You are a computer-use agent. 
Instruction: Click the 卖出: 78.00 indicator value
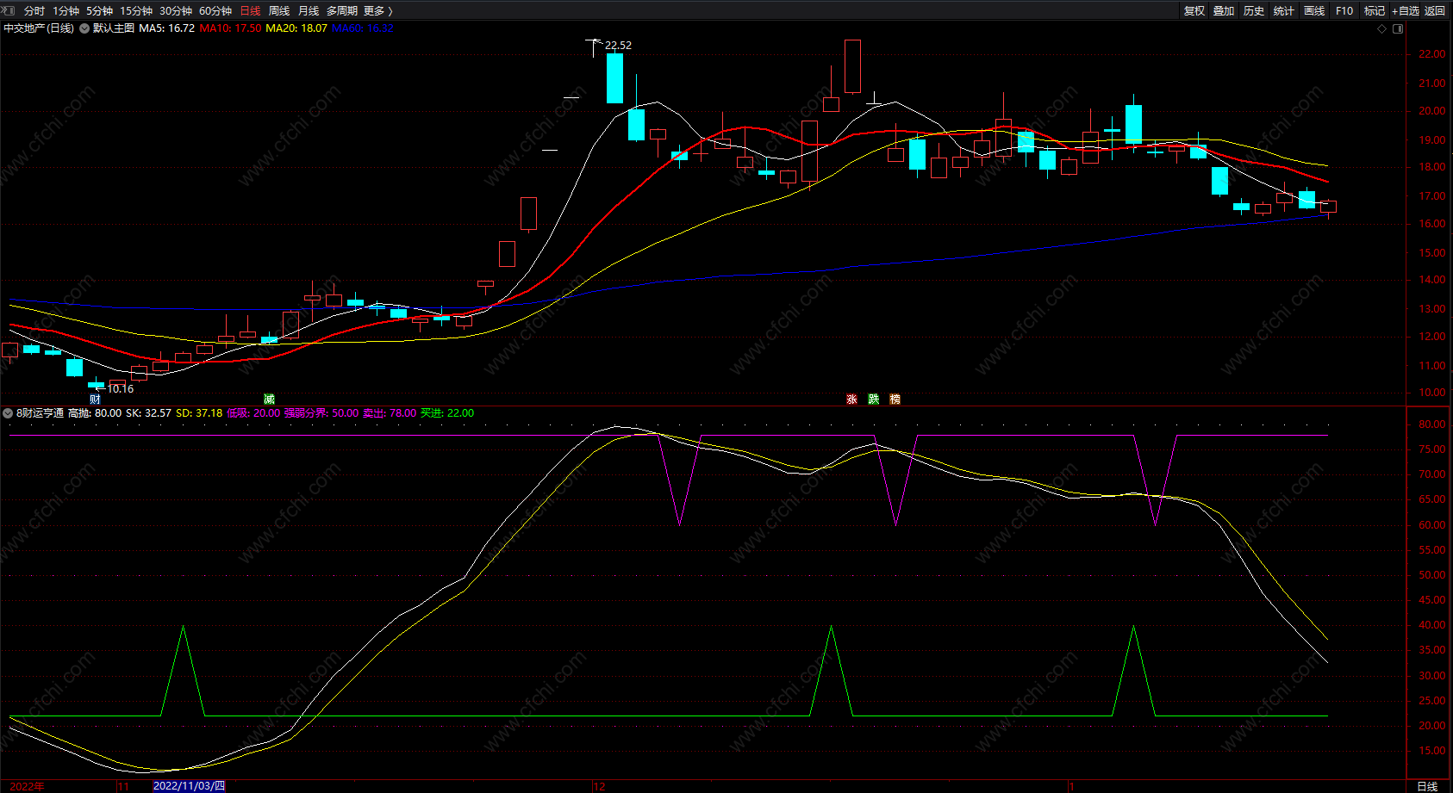click(390, 413)
